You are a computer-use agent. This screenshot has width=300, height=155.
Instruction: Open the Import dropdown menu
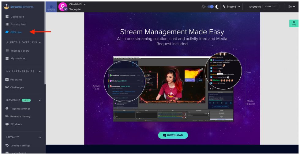point(231,7)
